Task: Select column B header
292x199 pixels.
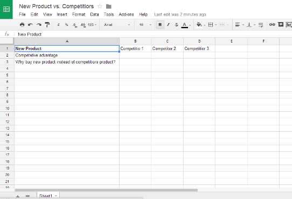Action: pos(135,41)
